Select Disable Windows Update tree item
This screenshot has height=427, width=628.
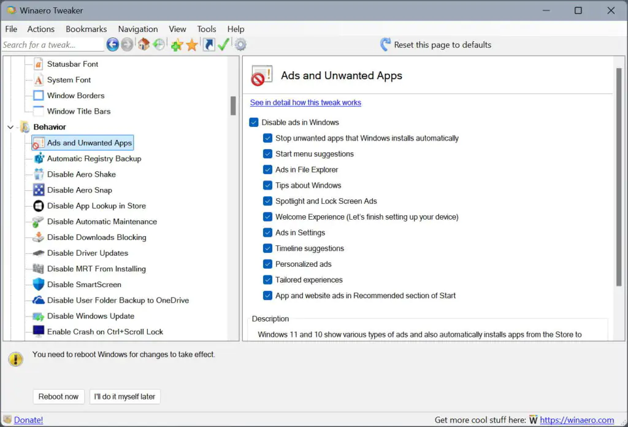click(90, 316)
